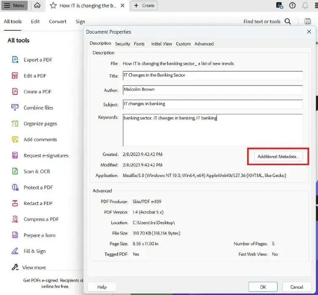
Task: Open the Export a PDF tool icon
Action: click(15, 60)
